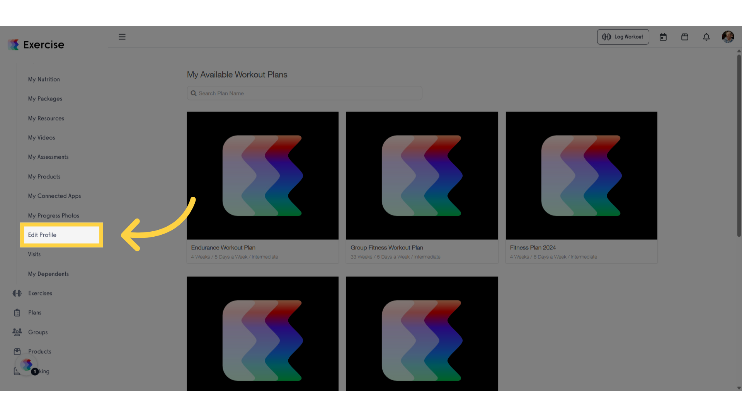Open My Videos
Viewport: 742px width, 417px height.
tap(41, 138)
